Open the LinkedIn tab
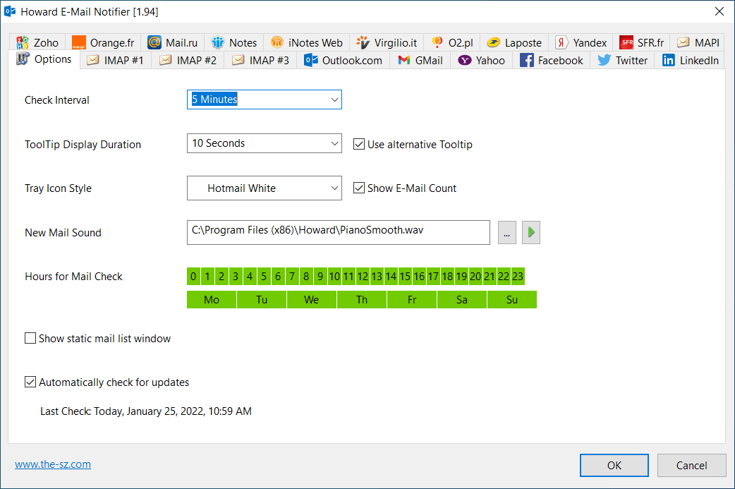Image resolution: width=735 pixels, height=489 pixels. point(690,61)
